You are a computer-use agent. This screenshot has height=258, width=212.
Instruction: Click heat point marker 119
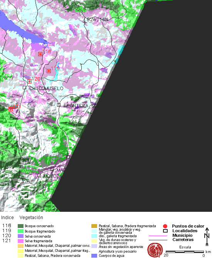[x=49, y=71]
